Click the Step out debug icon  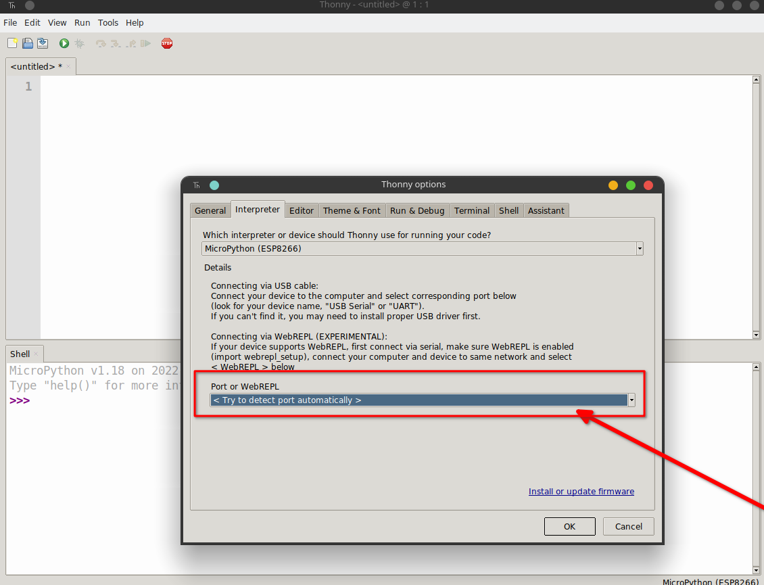coord(130,43)
